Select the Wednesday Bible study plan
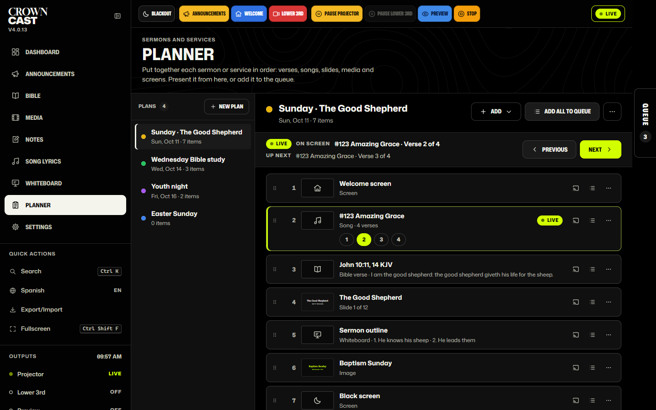Screen dimensions: 656x410 193,164
